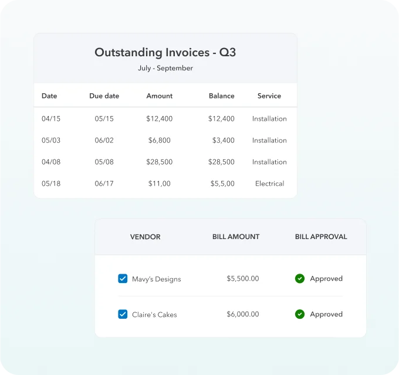
Task: Click the $6,800 amount cell
Action: coord(159,140)
